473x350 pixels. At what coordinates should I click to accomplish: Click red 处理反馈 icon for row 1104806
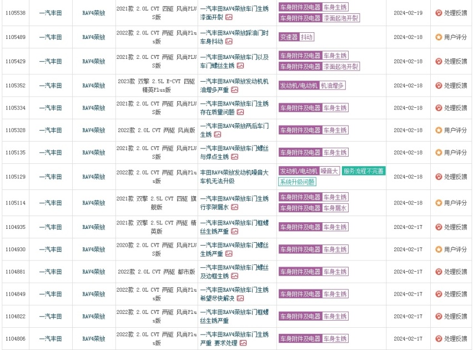pos(439,339)
